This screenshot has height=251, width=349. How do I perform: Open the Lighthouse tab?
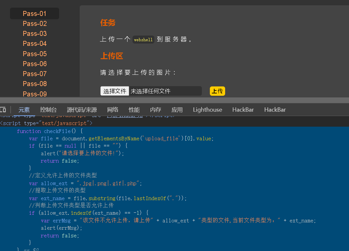pos(208,110)
